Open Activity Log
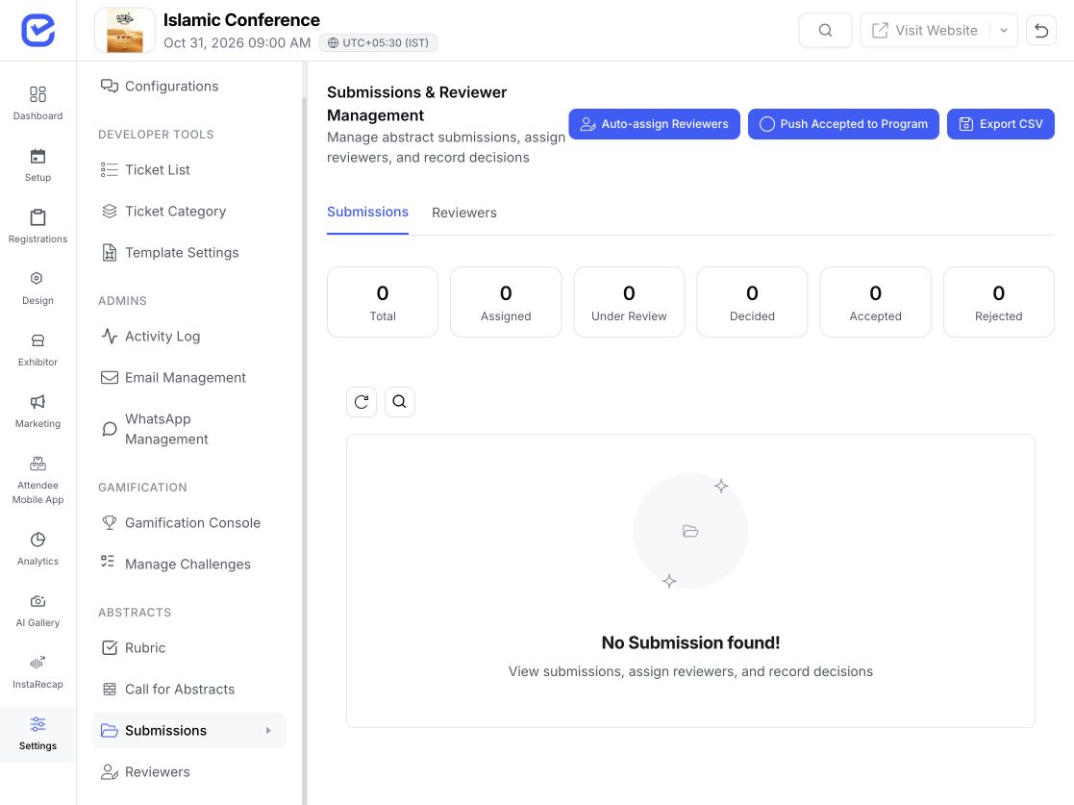1074x805 pixels. pos(189,337)
